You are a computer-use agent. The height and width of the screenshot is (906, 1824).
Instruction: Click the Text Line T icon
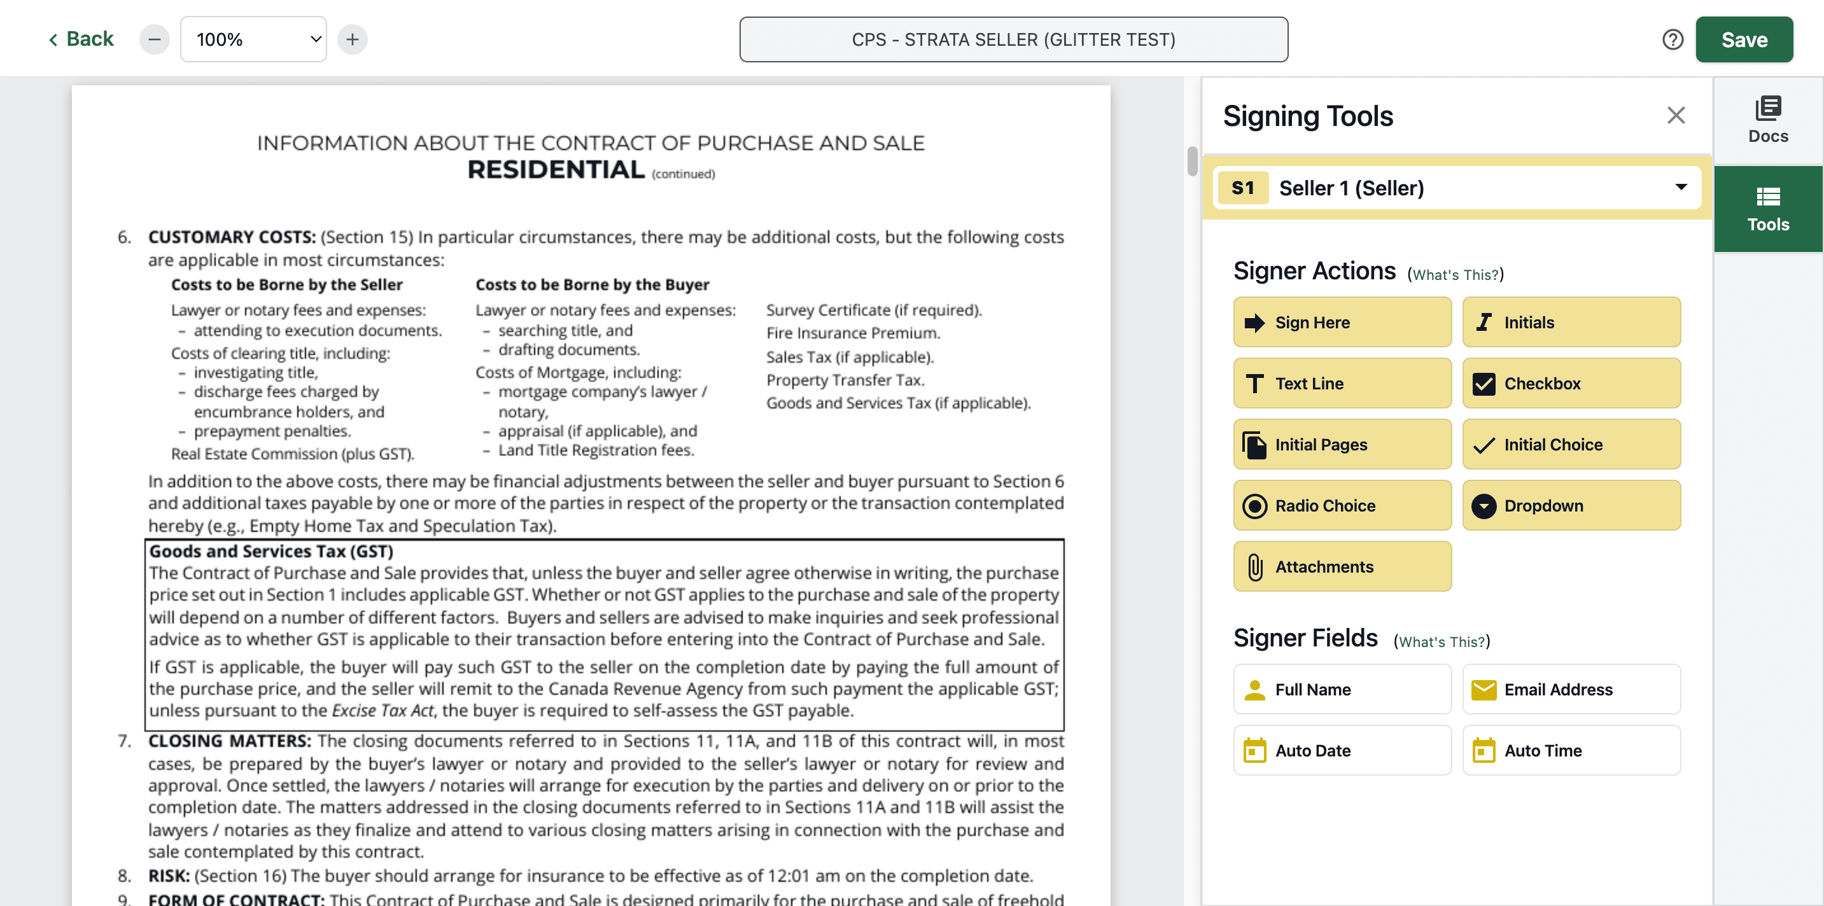click(1254, 384)
